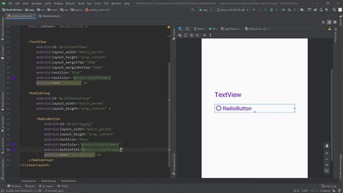The image size is (343, 193).
Task: Click Attach Debugger to Android Process icon
Action: (x=289, y=10)
